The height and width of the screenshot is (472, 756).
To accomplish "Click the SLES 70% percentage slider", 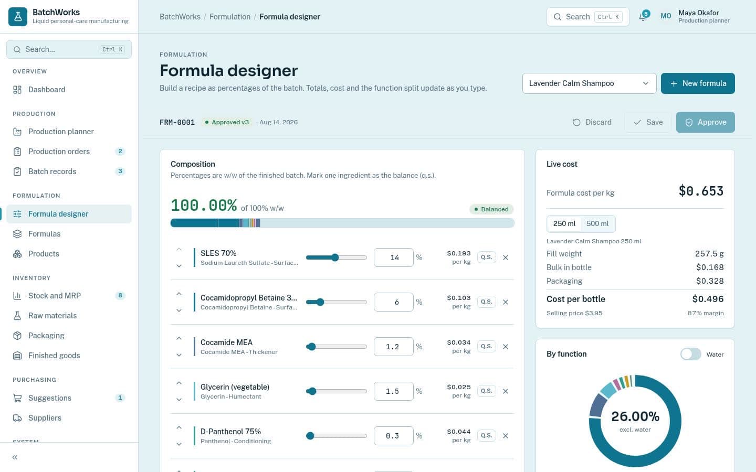I will pos(336,258).
